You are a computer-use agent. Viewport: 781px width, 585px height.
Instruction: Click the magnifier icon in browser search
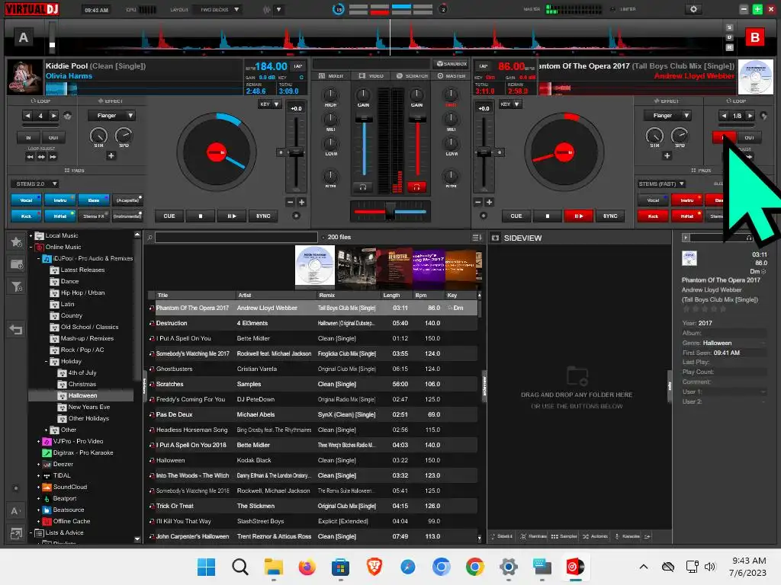[x=149, y=238]
